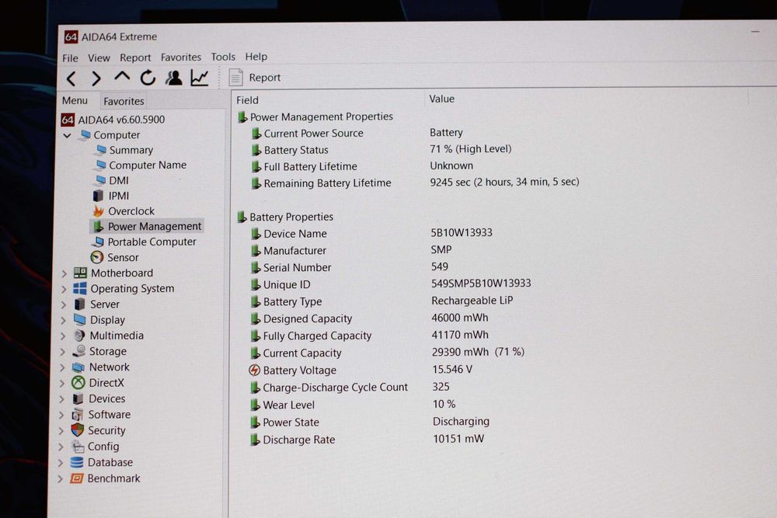Select Computer Name in the tree
777x518 pixels.
pos(148,165)
